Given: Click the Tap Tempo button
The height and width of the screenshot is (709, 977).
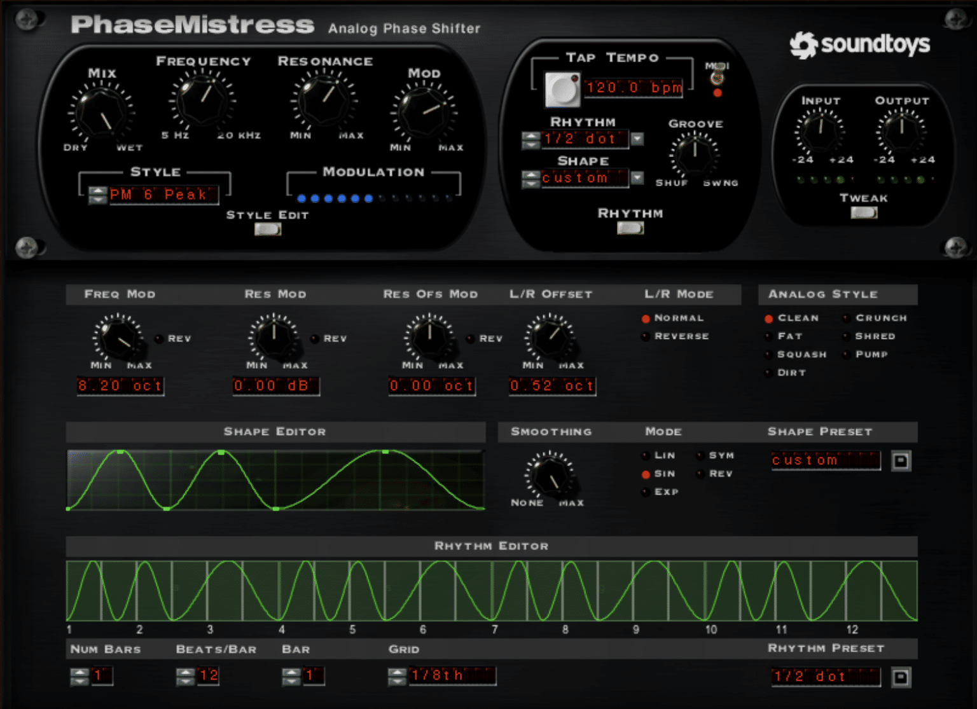Looking at the screenshot, I should pos(562,89).
